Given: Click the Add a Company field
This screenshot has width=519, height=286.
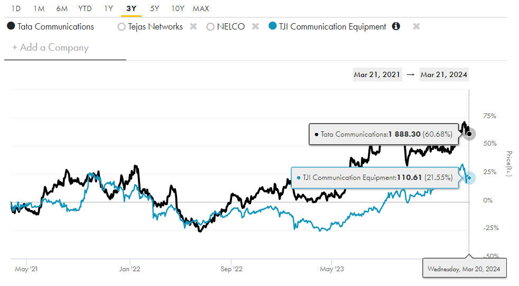Looking at the screenshot, I should (51, 47).
